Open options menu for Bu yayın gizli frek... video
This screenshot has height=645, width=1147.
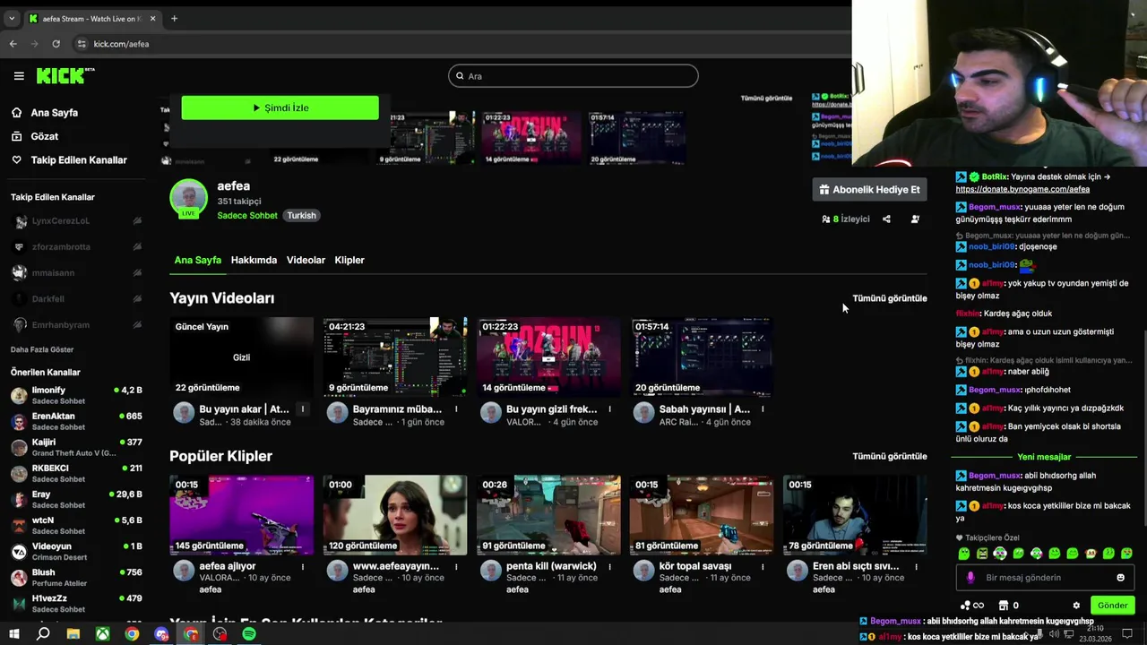pyautogui.click(x=609, y=409)
